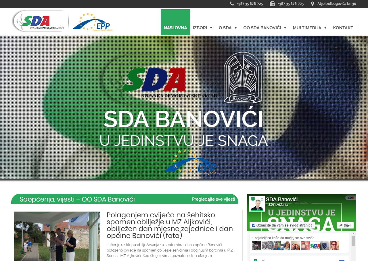This screenshot has height=261, width=368.
Task: Click the fax machine icon
Action: pos(272,4)
